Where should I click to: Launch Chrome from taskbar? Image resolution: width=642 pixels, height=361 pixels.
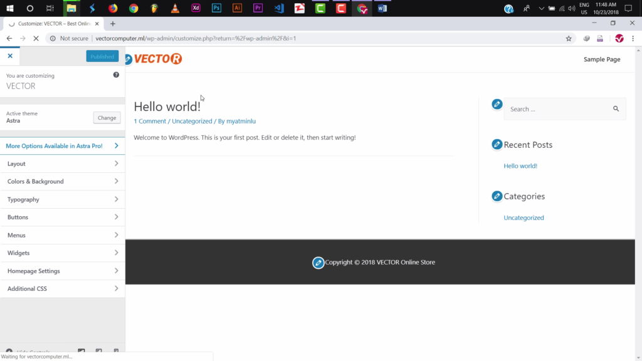[x=134, y=8]
